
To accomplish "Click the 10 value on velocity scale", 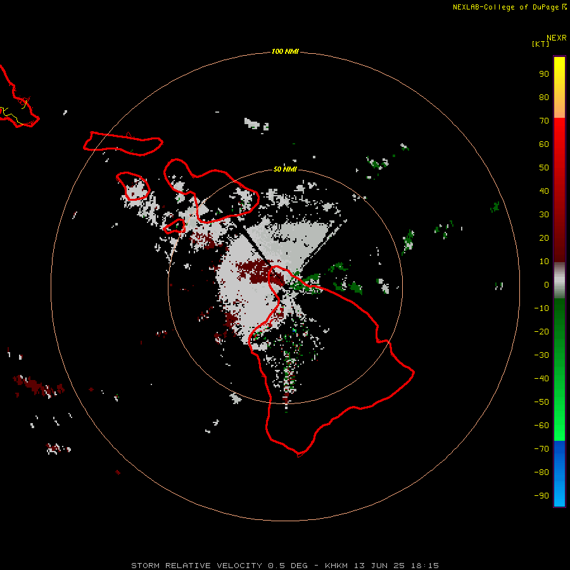I will 544,262.
